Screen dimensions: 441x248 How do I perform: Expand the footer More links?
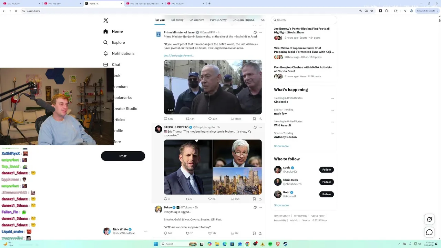coord(306,220)
